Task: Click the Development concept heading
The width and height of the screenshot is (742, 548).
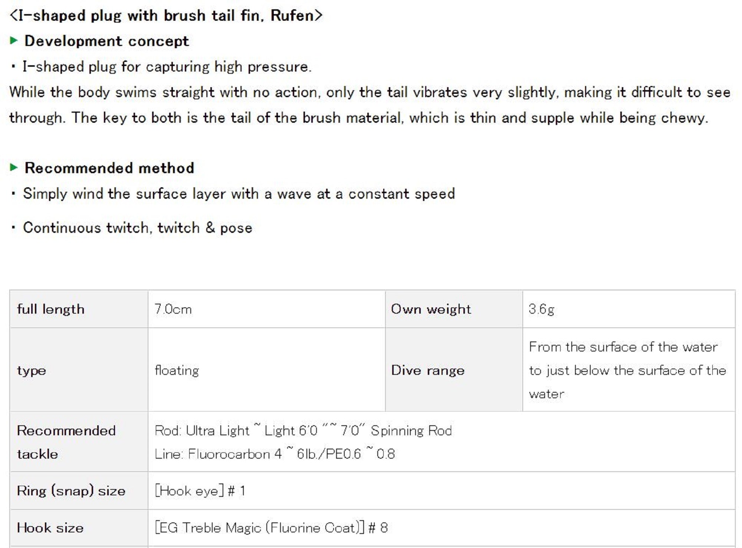Action: coord(106,41)
